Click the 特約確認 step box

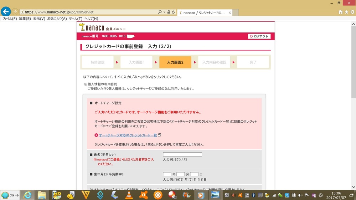click(98, 62)
